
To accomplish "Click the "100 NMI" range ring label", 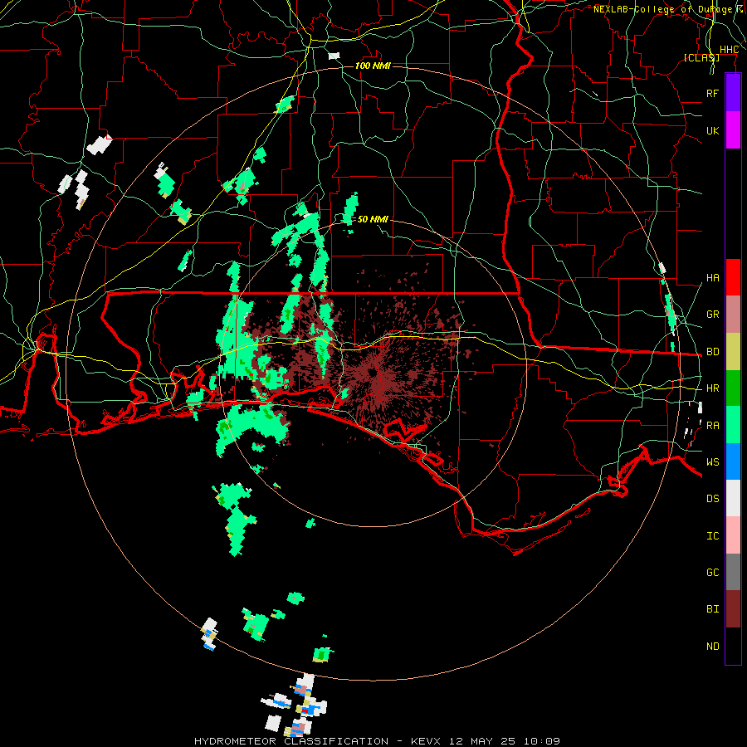I will (x=373, y=66).
